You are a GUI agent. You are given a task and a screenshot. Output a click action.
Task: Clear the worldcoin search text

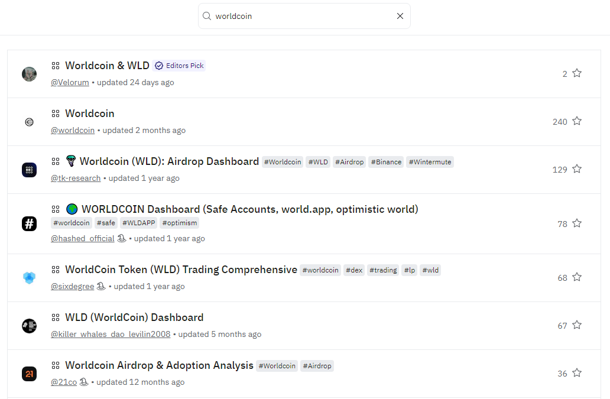pyautogui.click(x=400, y=16)
